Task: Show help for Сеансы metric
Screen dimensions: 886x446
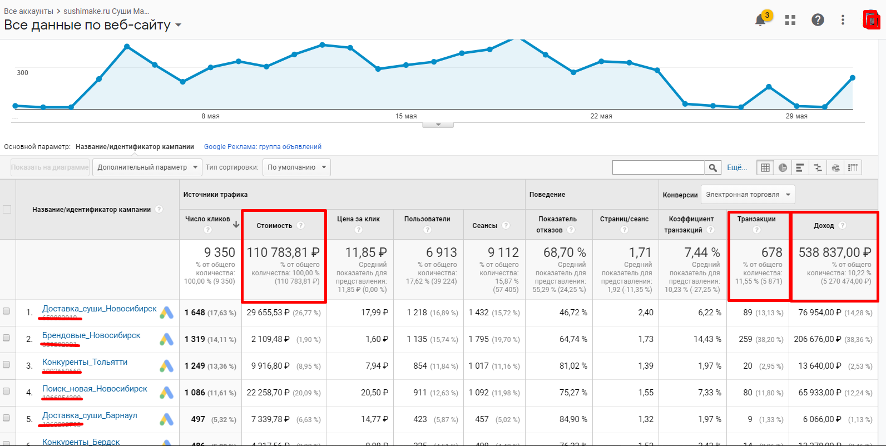Action: pyautogui.click(x=506, y=225)
